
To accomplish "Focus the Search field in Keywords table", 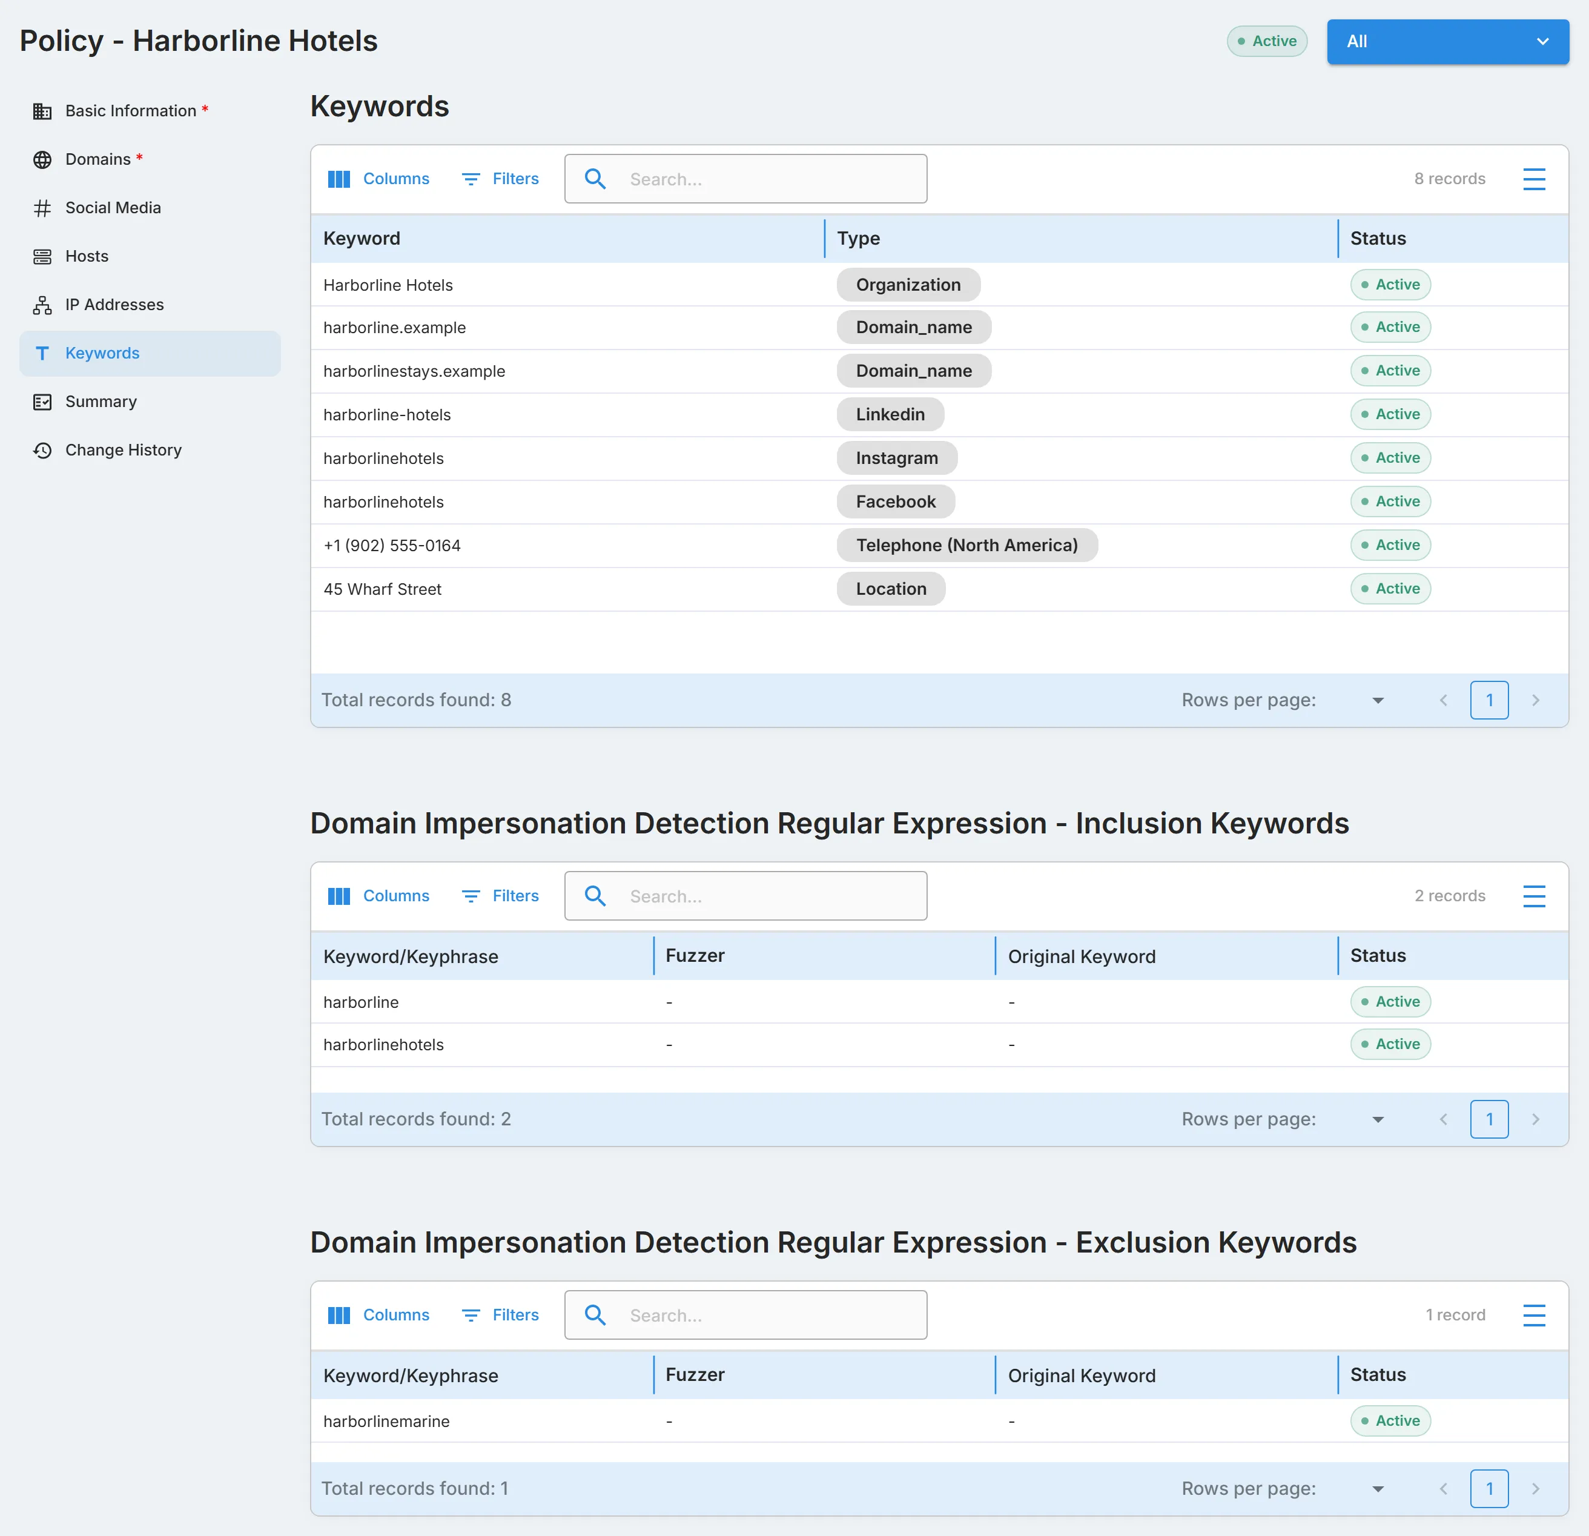I will click(x=746, y=179).
